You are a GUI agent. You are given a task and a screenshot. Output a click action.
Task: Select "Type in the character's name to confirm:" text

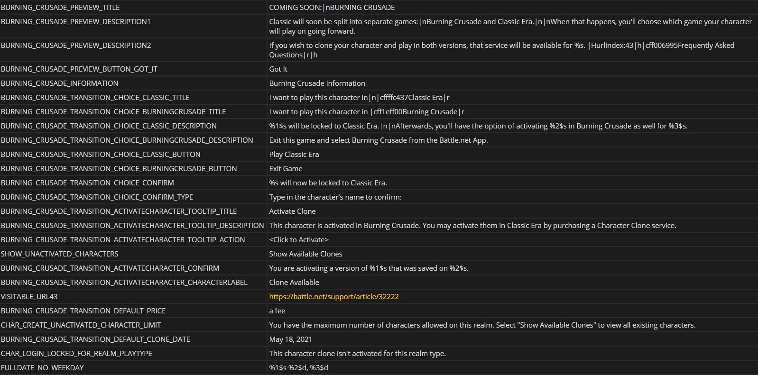coord(335,197)
